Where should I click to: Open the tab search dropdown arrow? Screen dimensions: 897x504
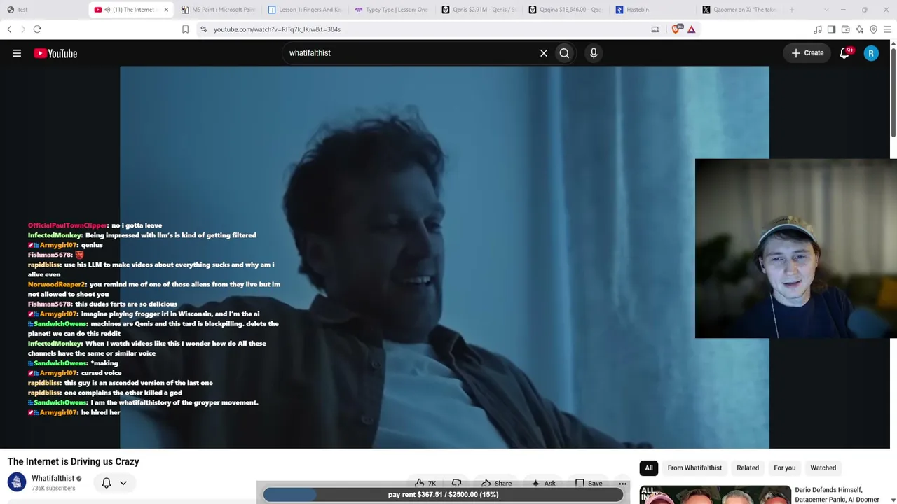pos(826,10)
